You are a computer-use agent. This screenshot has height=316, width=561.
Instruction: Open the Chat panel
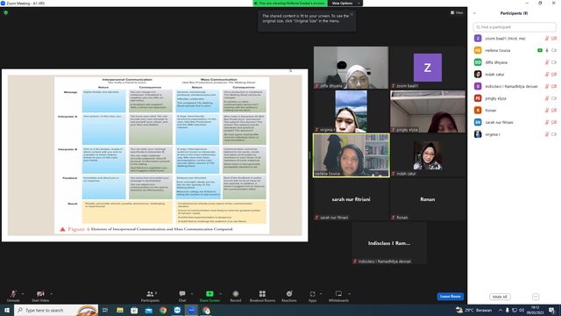(182, 296)
